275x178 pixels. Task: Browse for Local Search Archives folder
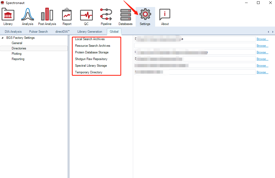262,39
